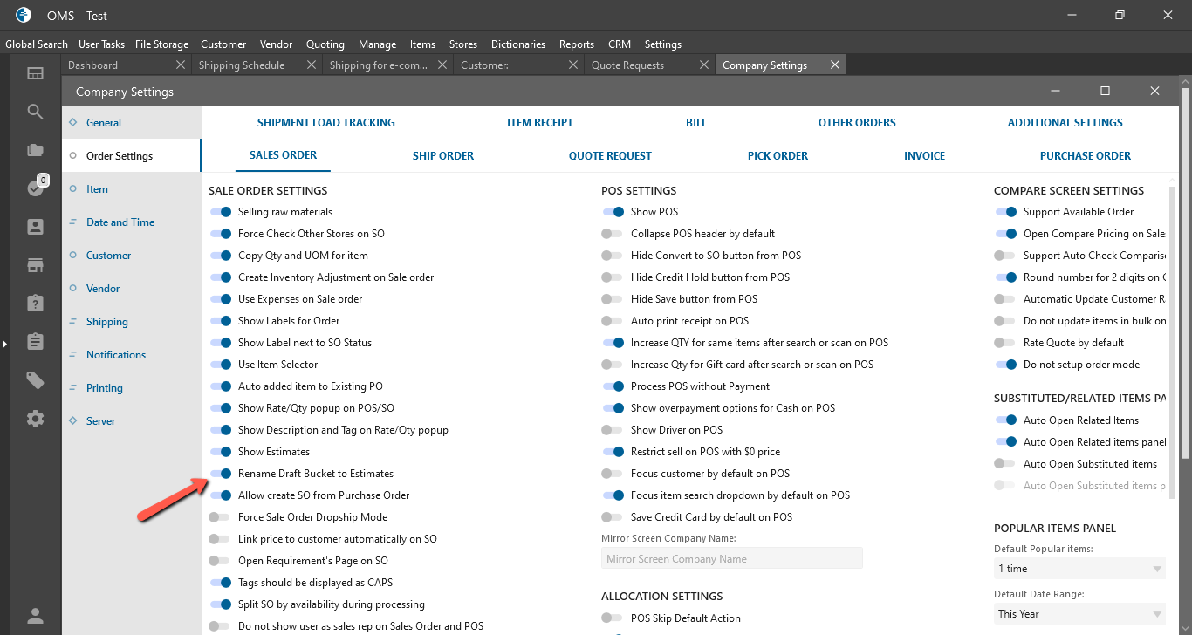The image size is (1192, 635).
Task: Enable Force Sale Order Dropship Mode toggle
Action: pyautogui.click(x=221, y=517)
